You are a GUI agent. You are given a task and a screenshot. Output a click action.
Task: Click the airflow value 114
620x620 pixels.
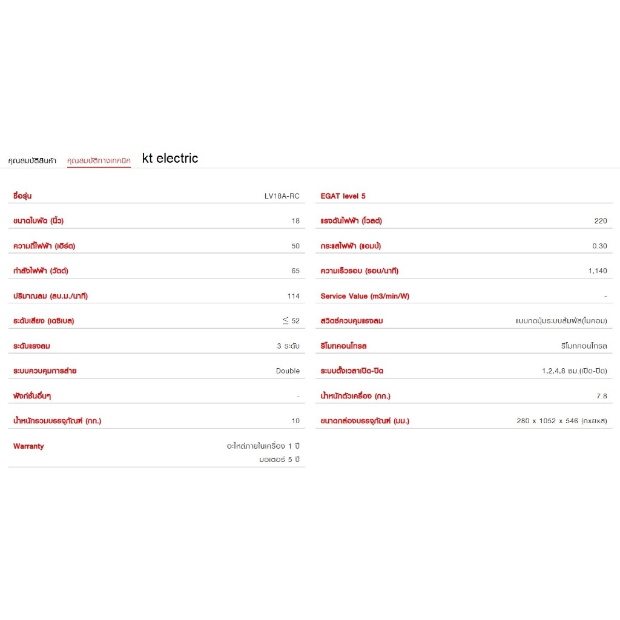coord(293,296)
